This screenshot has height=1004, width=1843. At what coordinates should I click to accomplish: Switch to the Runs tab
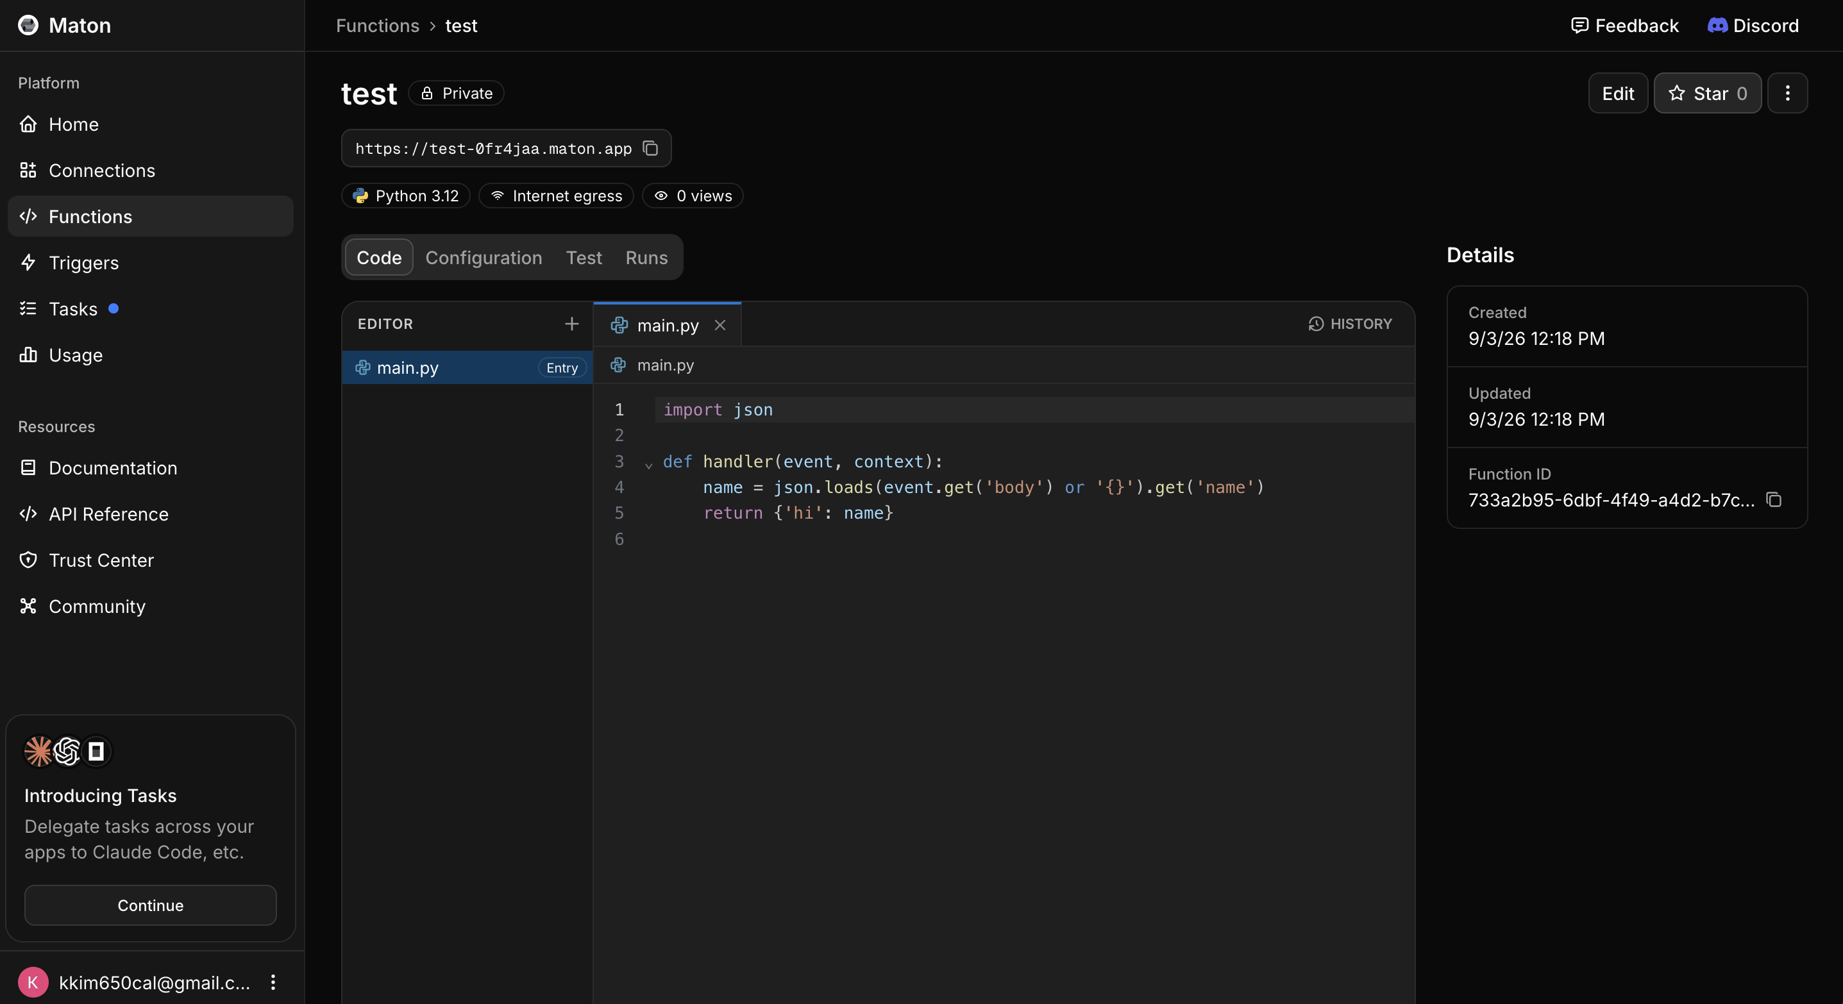pyautogui.click(x=646, y=258)
